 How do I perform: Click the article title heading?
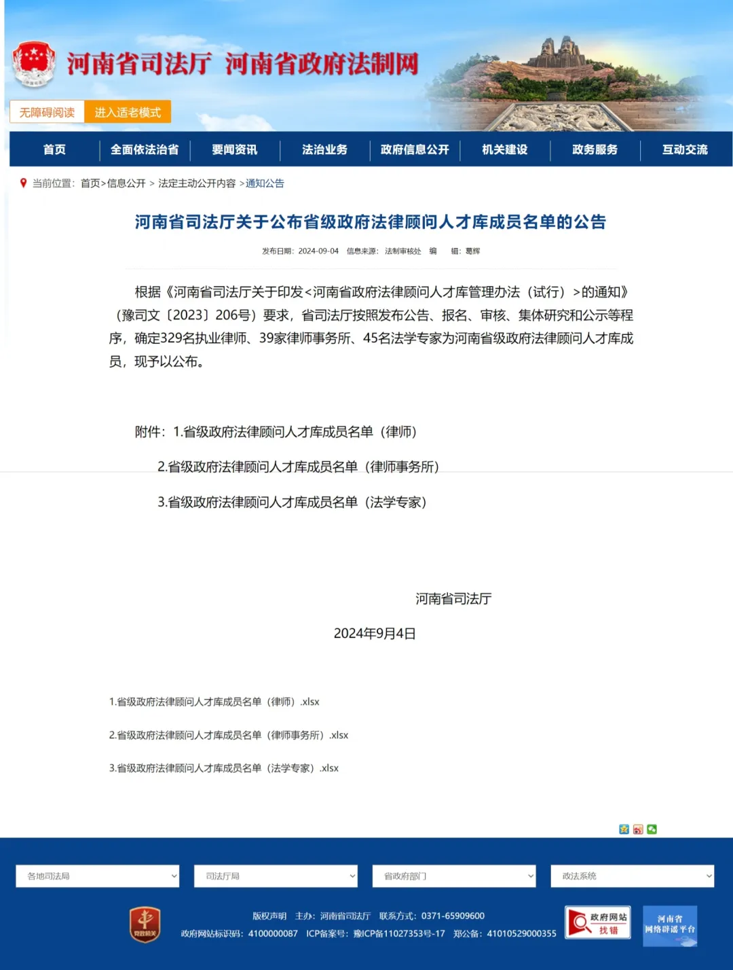(x=371, y=222)
